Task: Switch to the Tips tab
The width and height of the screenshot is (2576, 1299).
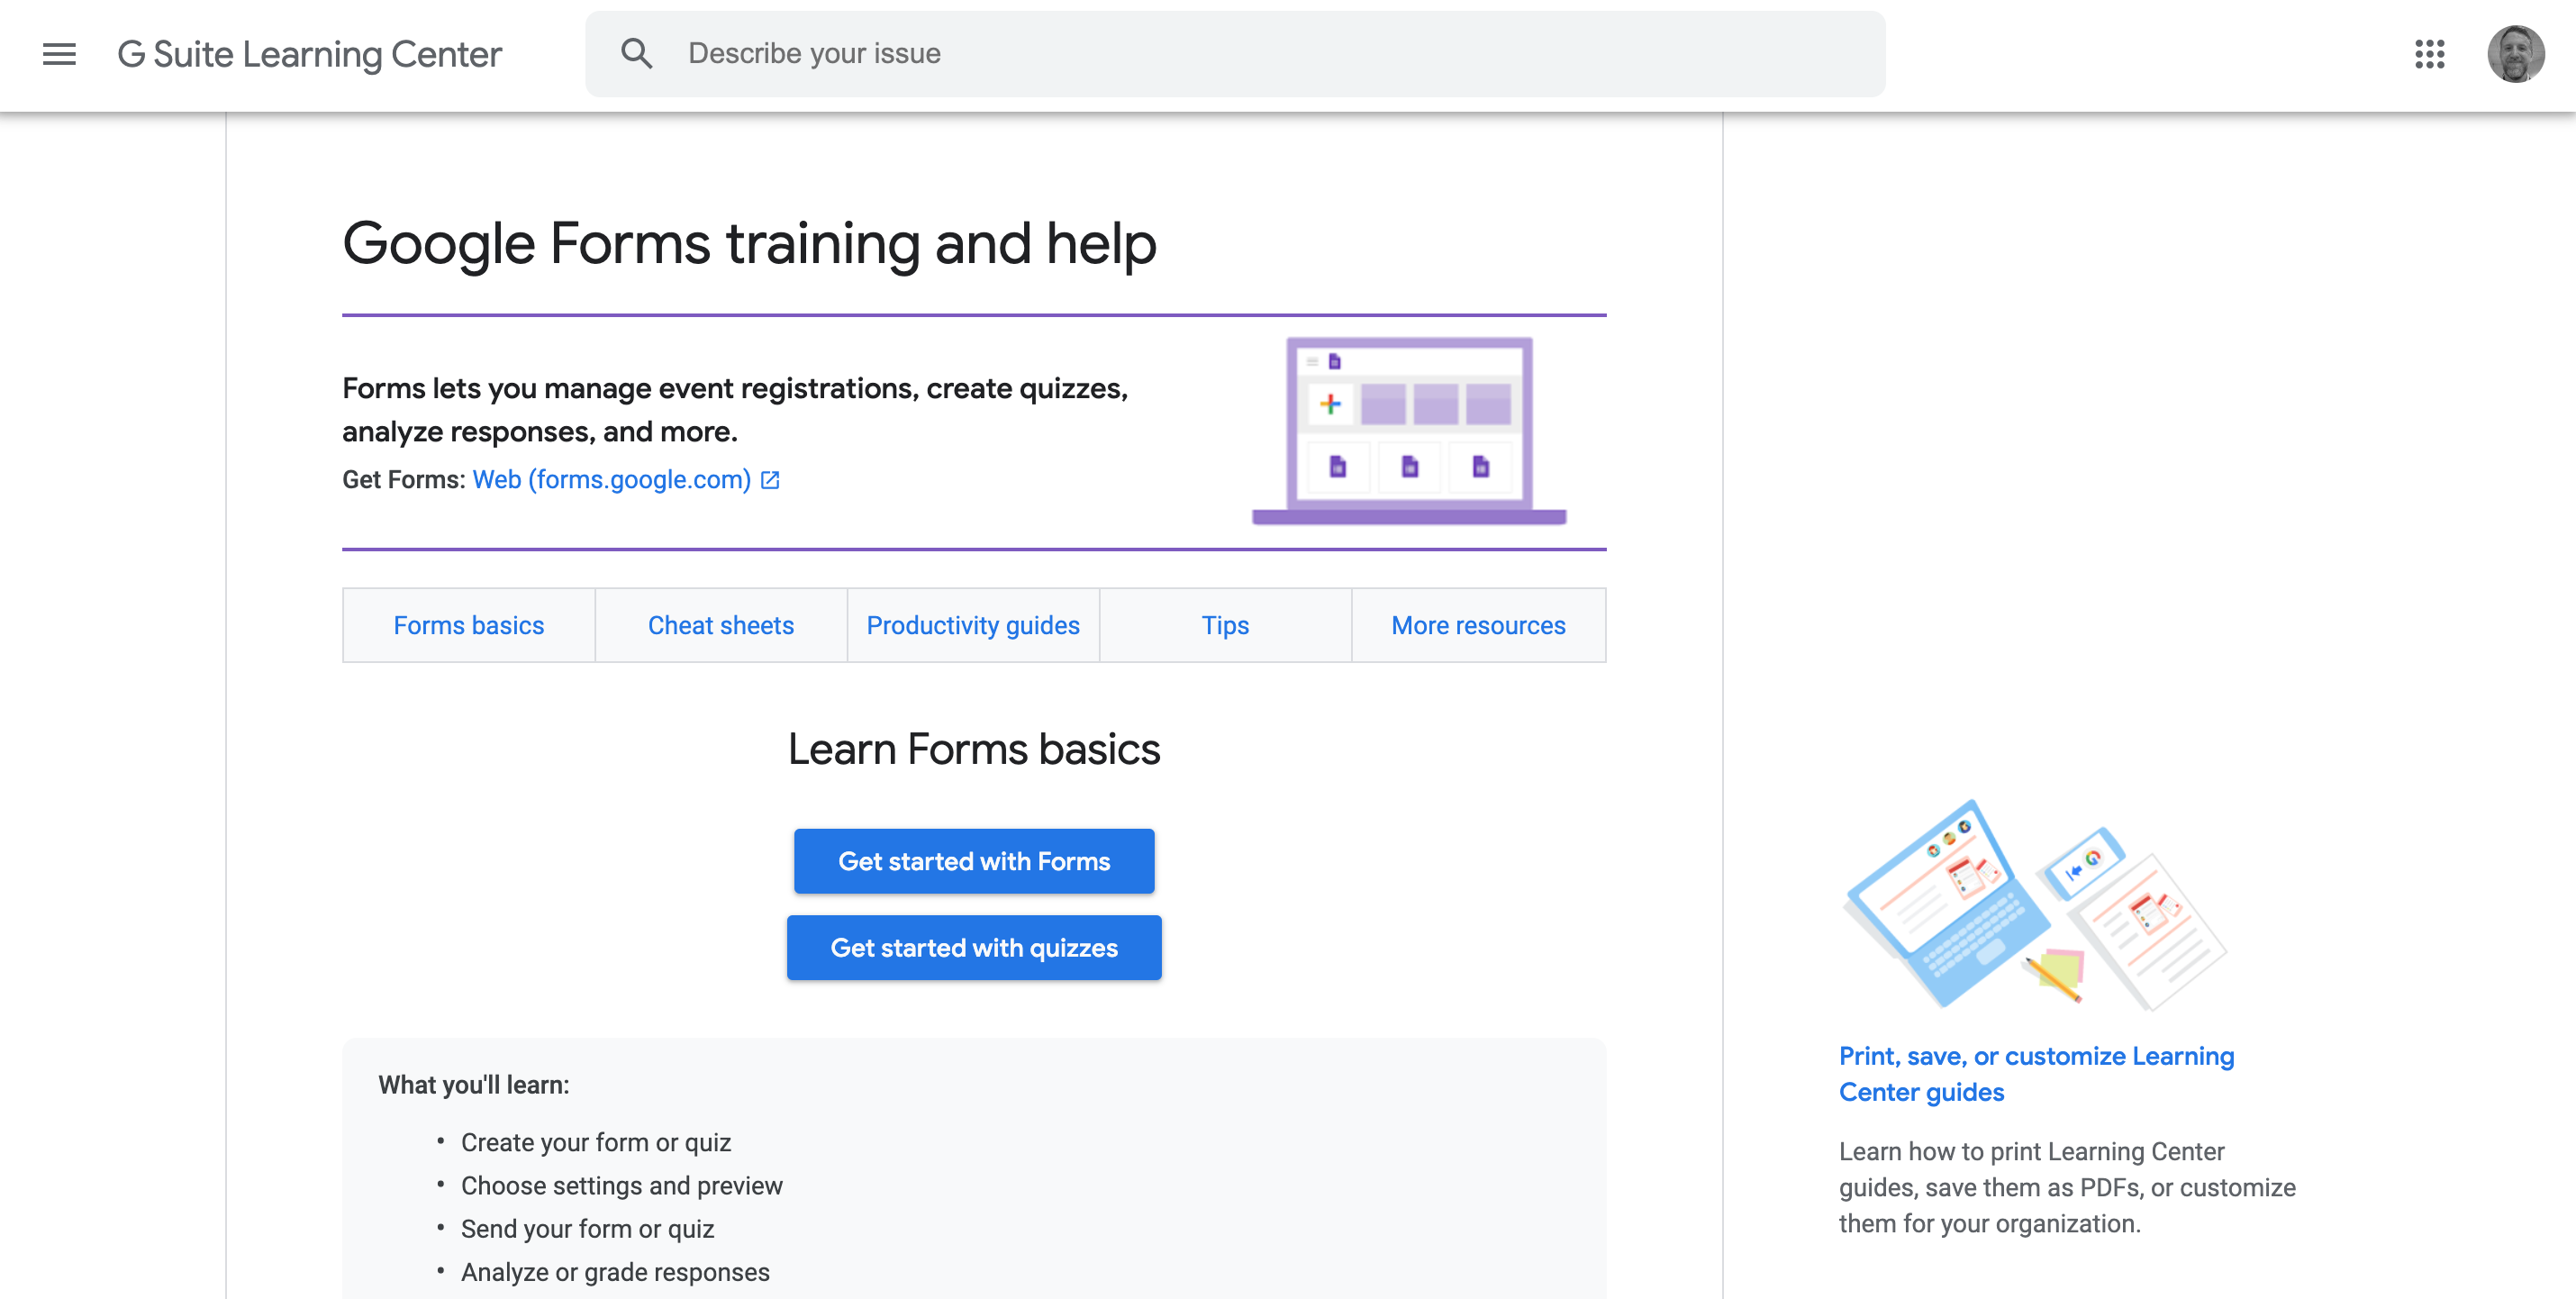Action: coord(1225,625)
